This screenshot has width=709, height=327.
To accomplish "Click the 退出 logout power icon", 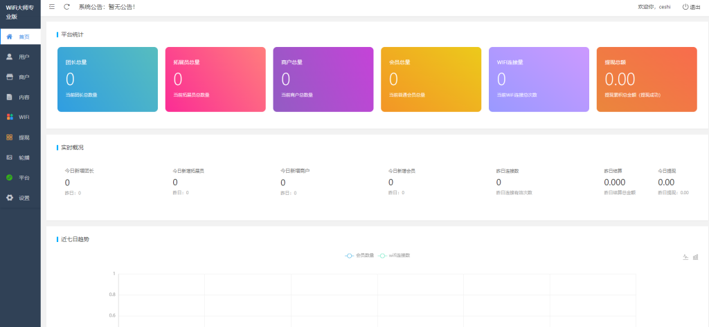I will point(685,7).
